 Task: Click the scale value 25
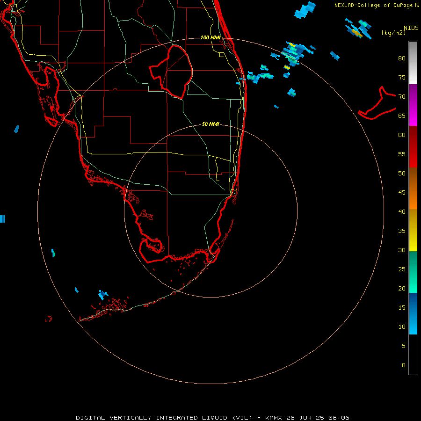tap(402, 269)
